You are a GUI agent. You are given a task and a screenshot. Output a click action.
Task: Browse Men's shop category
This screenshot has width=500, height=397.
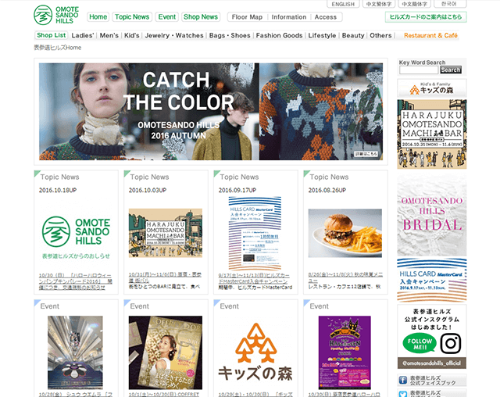pyautogui.click(x=109, y=35)
